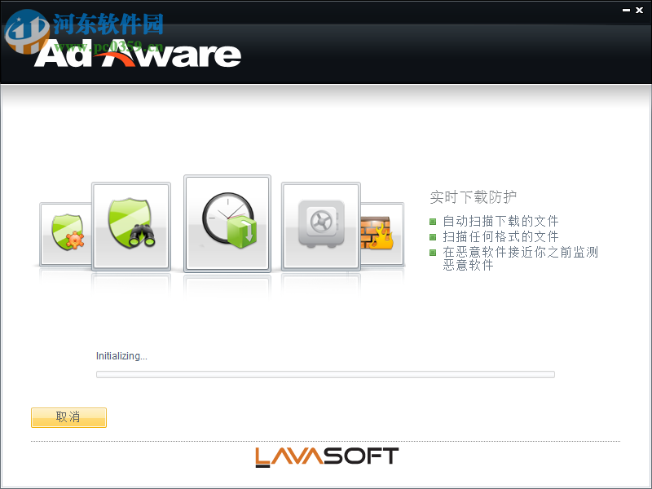The height and width of the screenshot is (489, 652).
Task: Click the green bullet beside 自动扫描下载的文件
Action: coord(432,220)
